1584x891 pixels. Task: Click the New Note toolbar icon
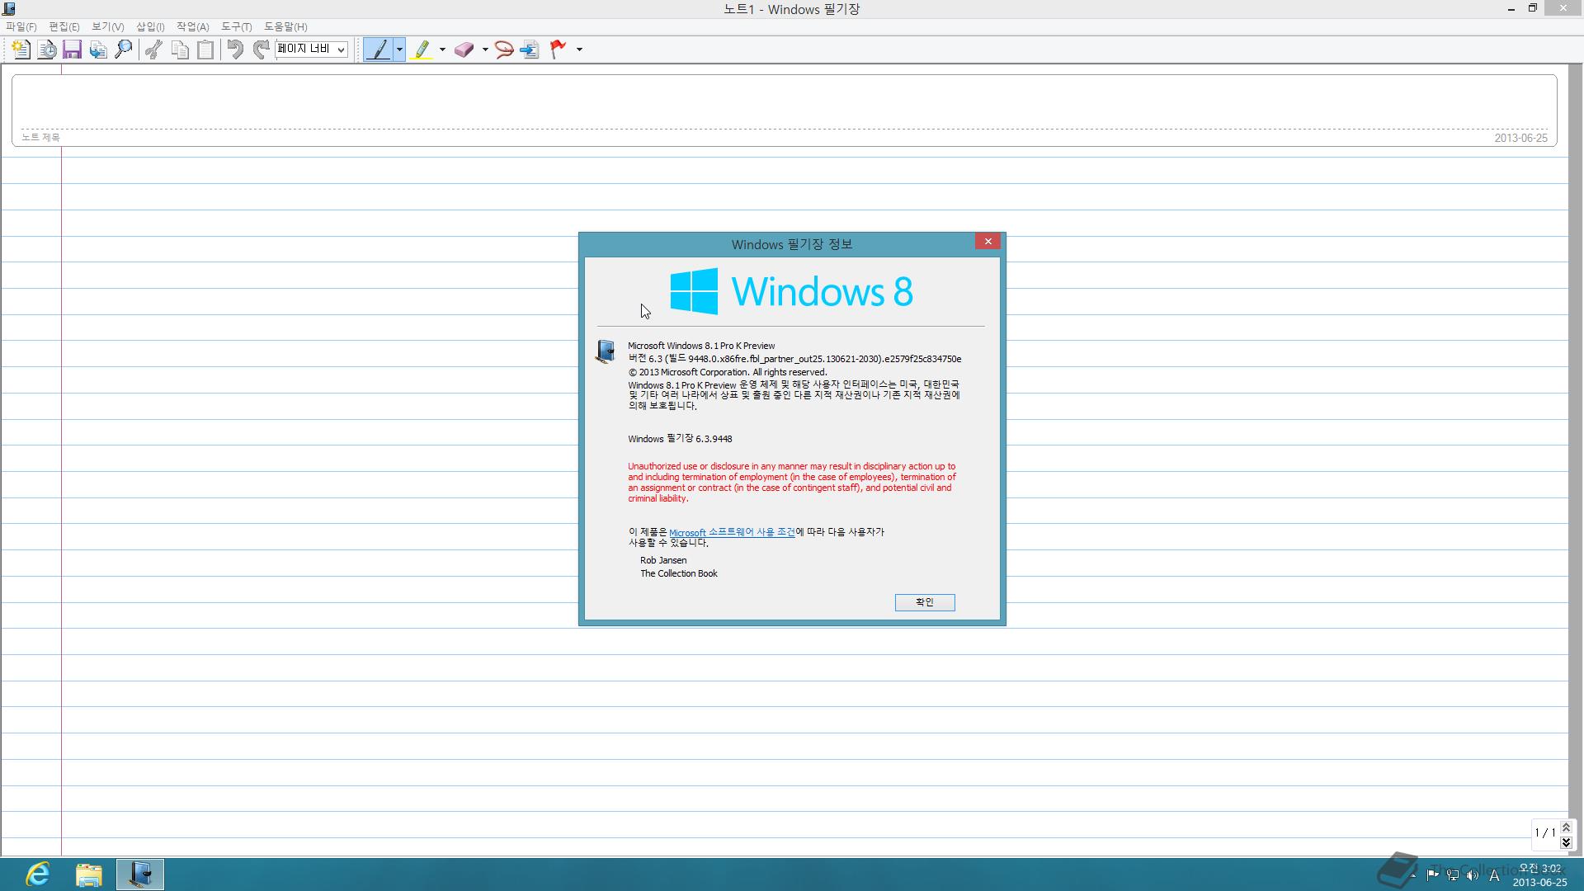click(21, 49)
